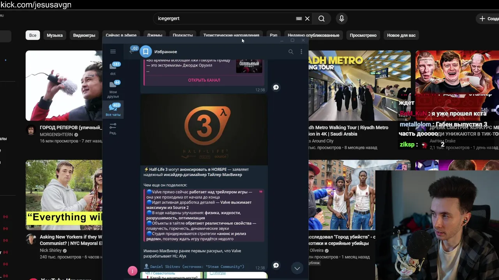Open the Telegram chat three-dot menu
The width and height of the screenshot is (499, 280).
(x=301, y=51)
